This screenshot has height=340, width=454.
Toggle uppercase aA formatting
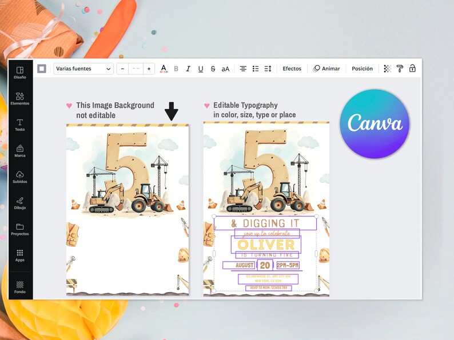225,69
